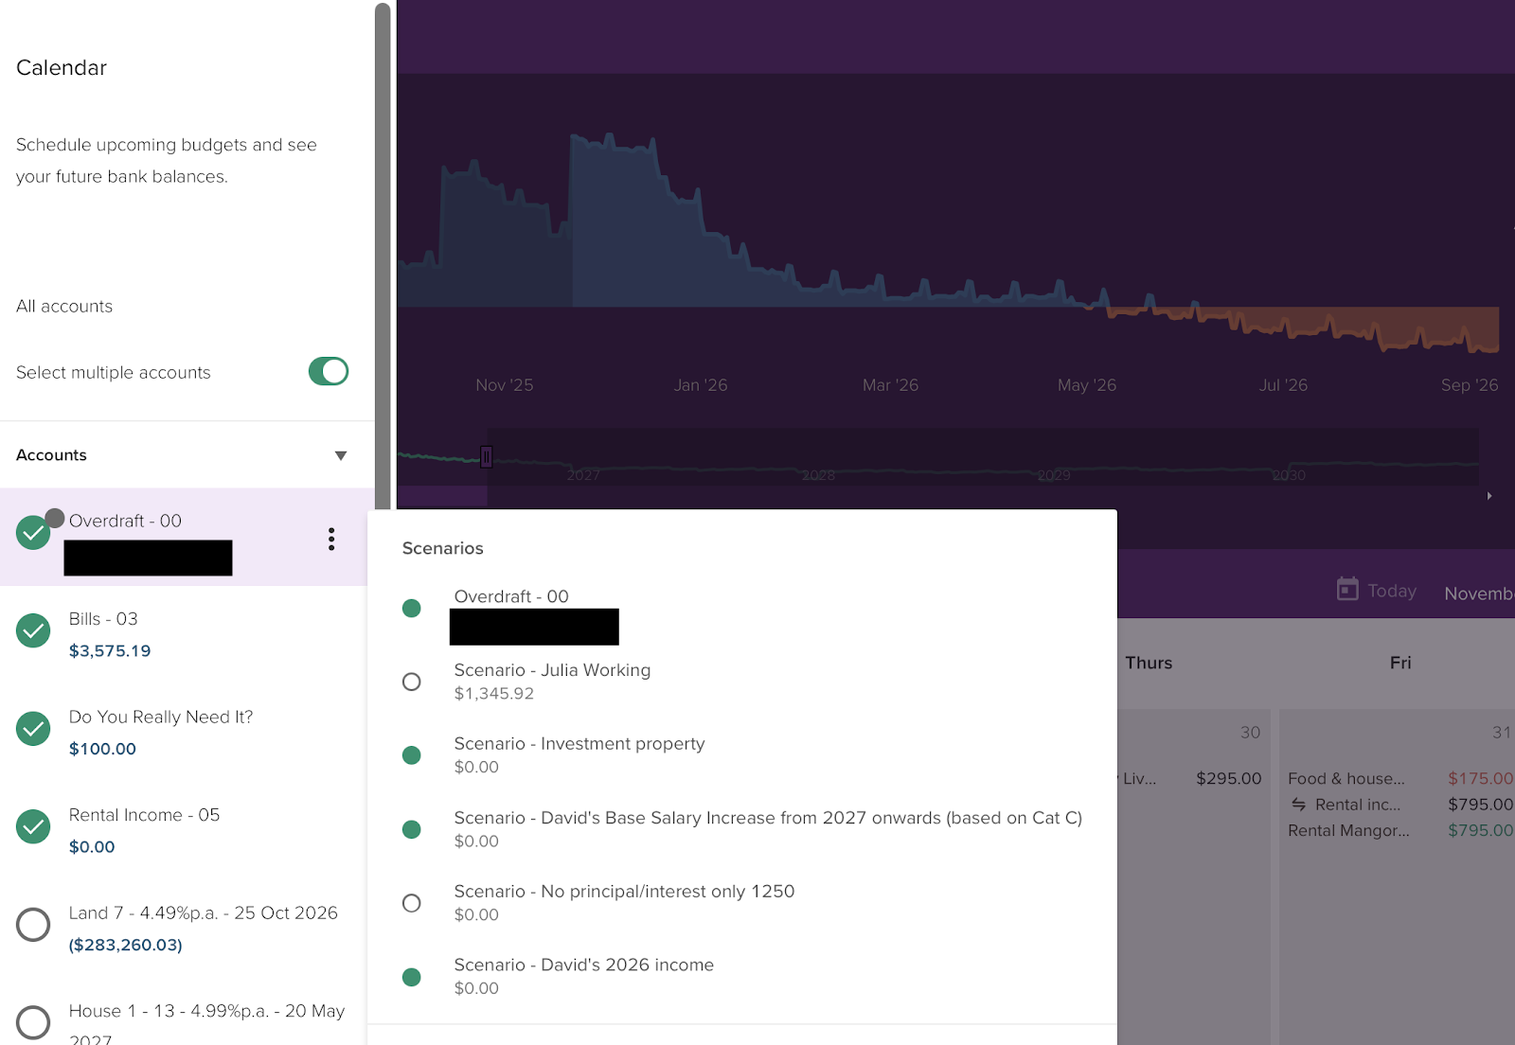1515x1045 pixels.
Task: Select the Land 7 loan account circle
Action: pyautogui.click(x=33, y=925)
